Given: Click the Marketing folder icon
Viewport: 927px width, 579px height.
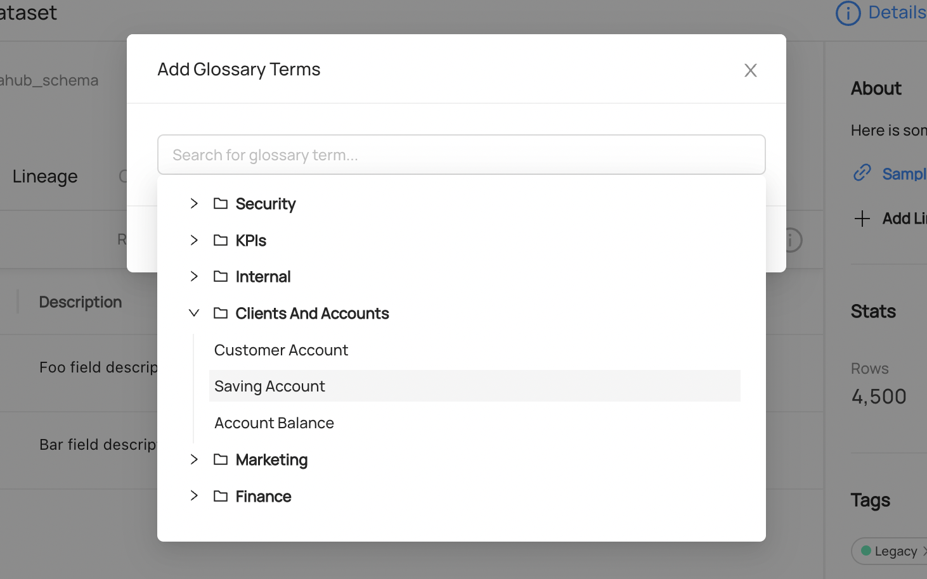Looking at the screenshot, I should (x=221, y=459).
